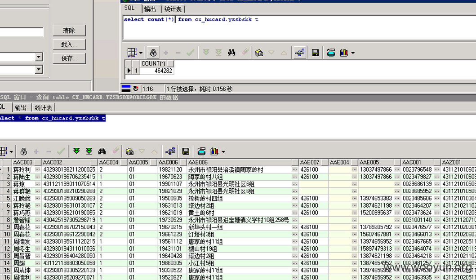Screen dimensions: 476x280
Task: Open the chart dropdown arrow in the count query window
Action: point(353,53)
